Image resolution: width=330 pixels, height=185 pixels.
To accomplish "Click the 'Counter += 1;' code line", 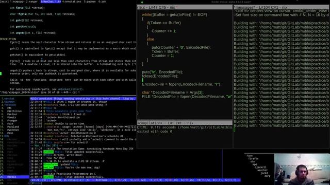I will (x=164, y=31).
